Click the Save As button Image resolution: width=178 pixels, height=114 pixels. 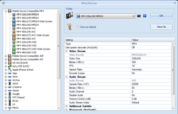[x=161, y=27]
